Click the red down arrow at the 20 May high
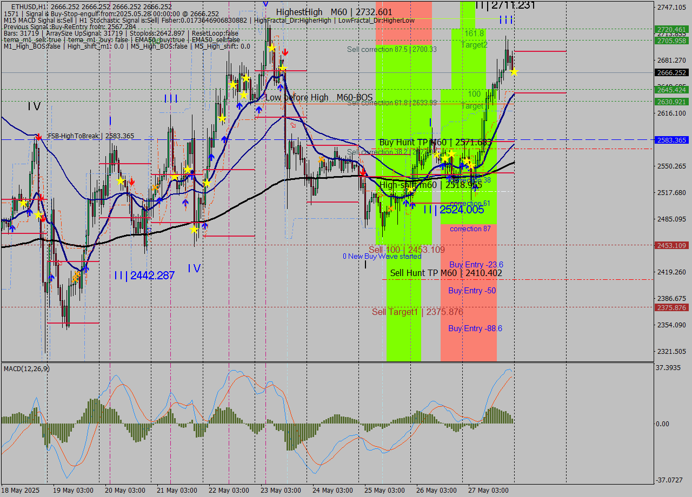Viewport: 692px width, 497px height. (132, 182)
